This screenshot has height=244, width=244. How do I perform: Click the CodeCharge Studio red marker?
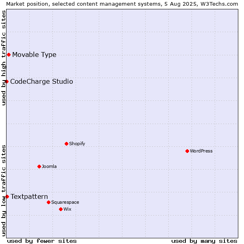pos(7,82)
